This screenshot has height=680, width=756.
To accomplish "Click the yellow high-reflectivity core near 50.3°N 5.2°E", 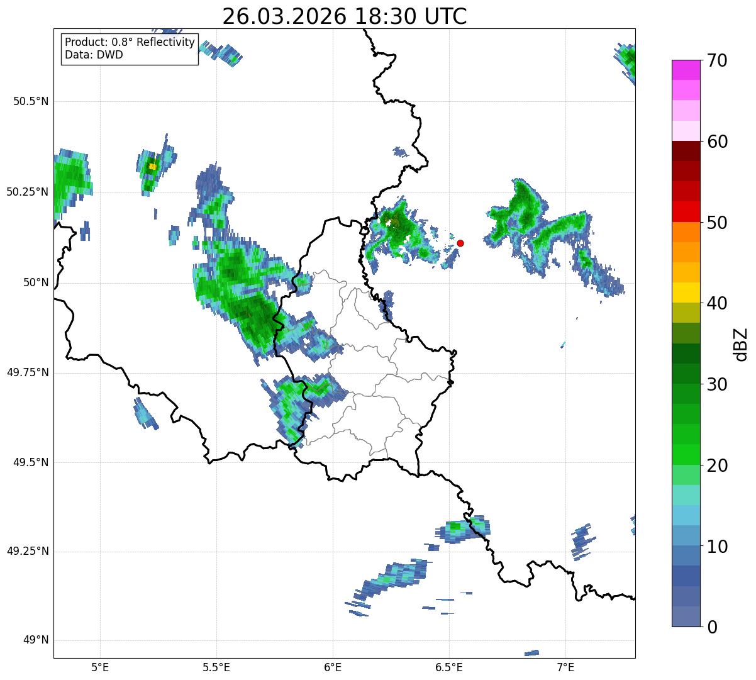I will 152,167.
